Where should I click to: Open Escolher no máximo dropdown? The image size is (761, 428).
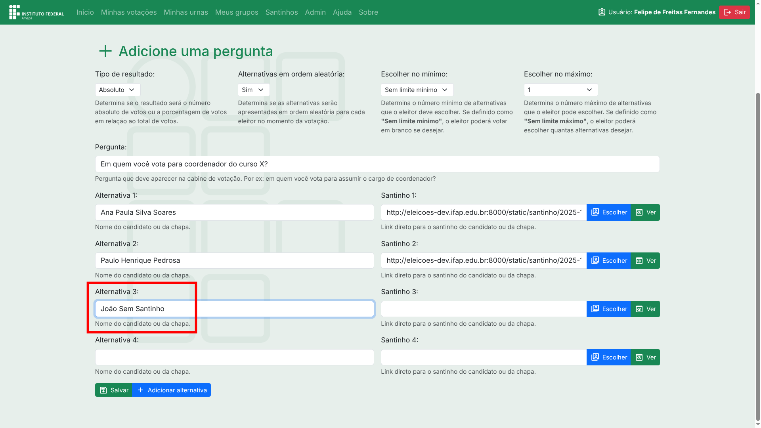click(x=560, y=90)
